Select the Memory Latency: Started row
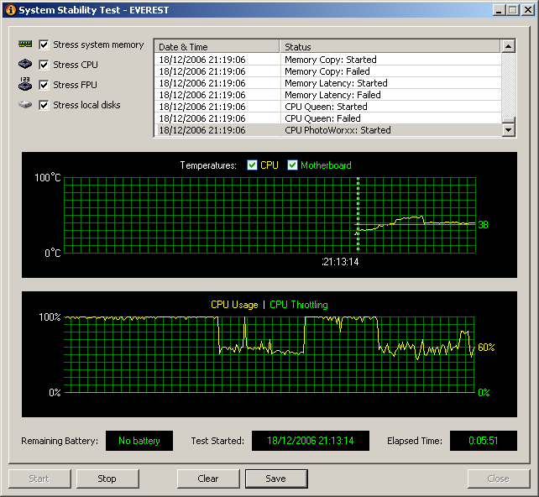This screenshot has height=497, width=539. pos(327,83)
